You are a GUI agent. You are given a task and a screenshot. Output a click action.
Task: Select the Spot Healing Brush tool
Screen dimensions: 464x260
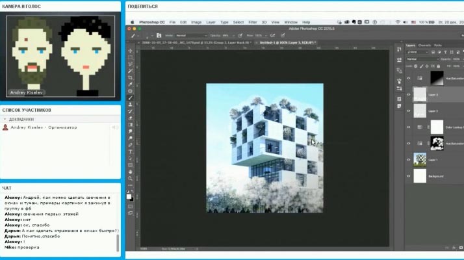pyautogui.click(x=130, y=91)
